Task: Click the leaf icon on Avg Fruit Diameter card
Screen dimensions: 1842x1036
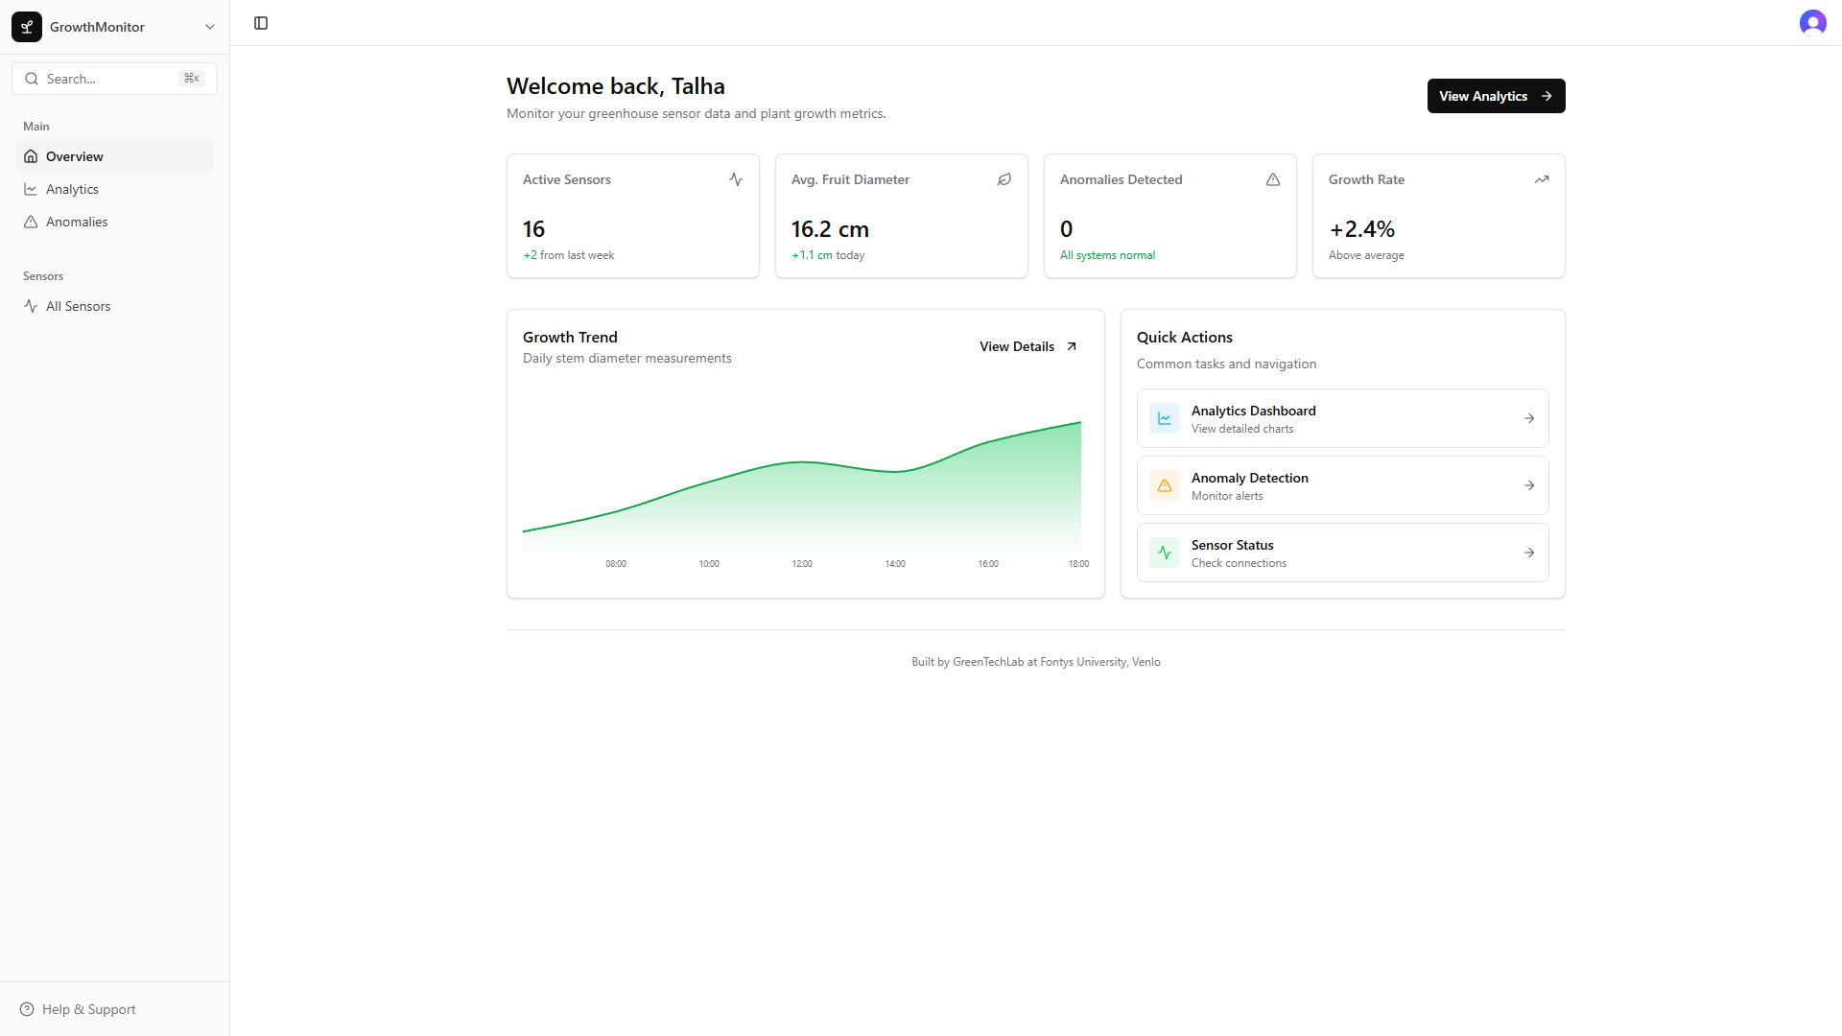Action: (1004, 179)
